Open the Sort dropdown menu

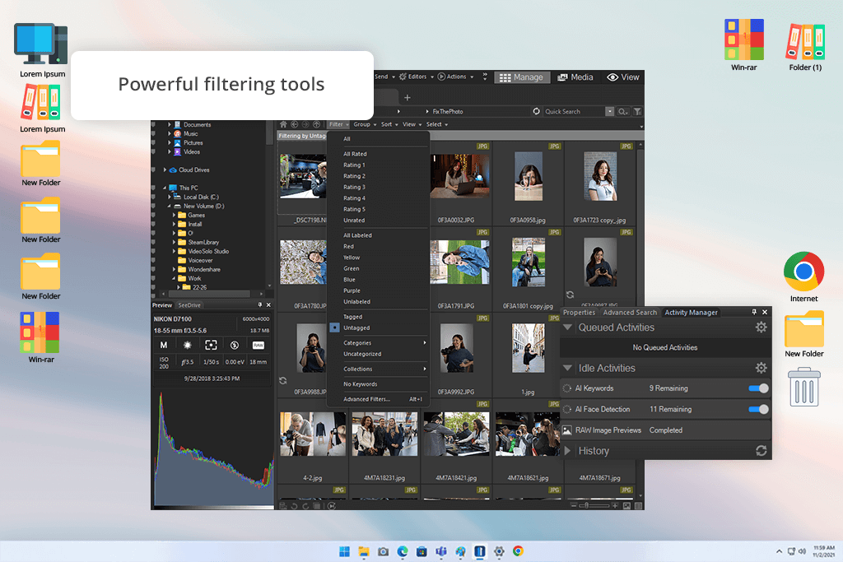(389, 124)
